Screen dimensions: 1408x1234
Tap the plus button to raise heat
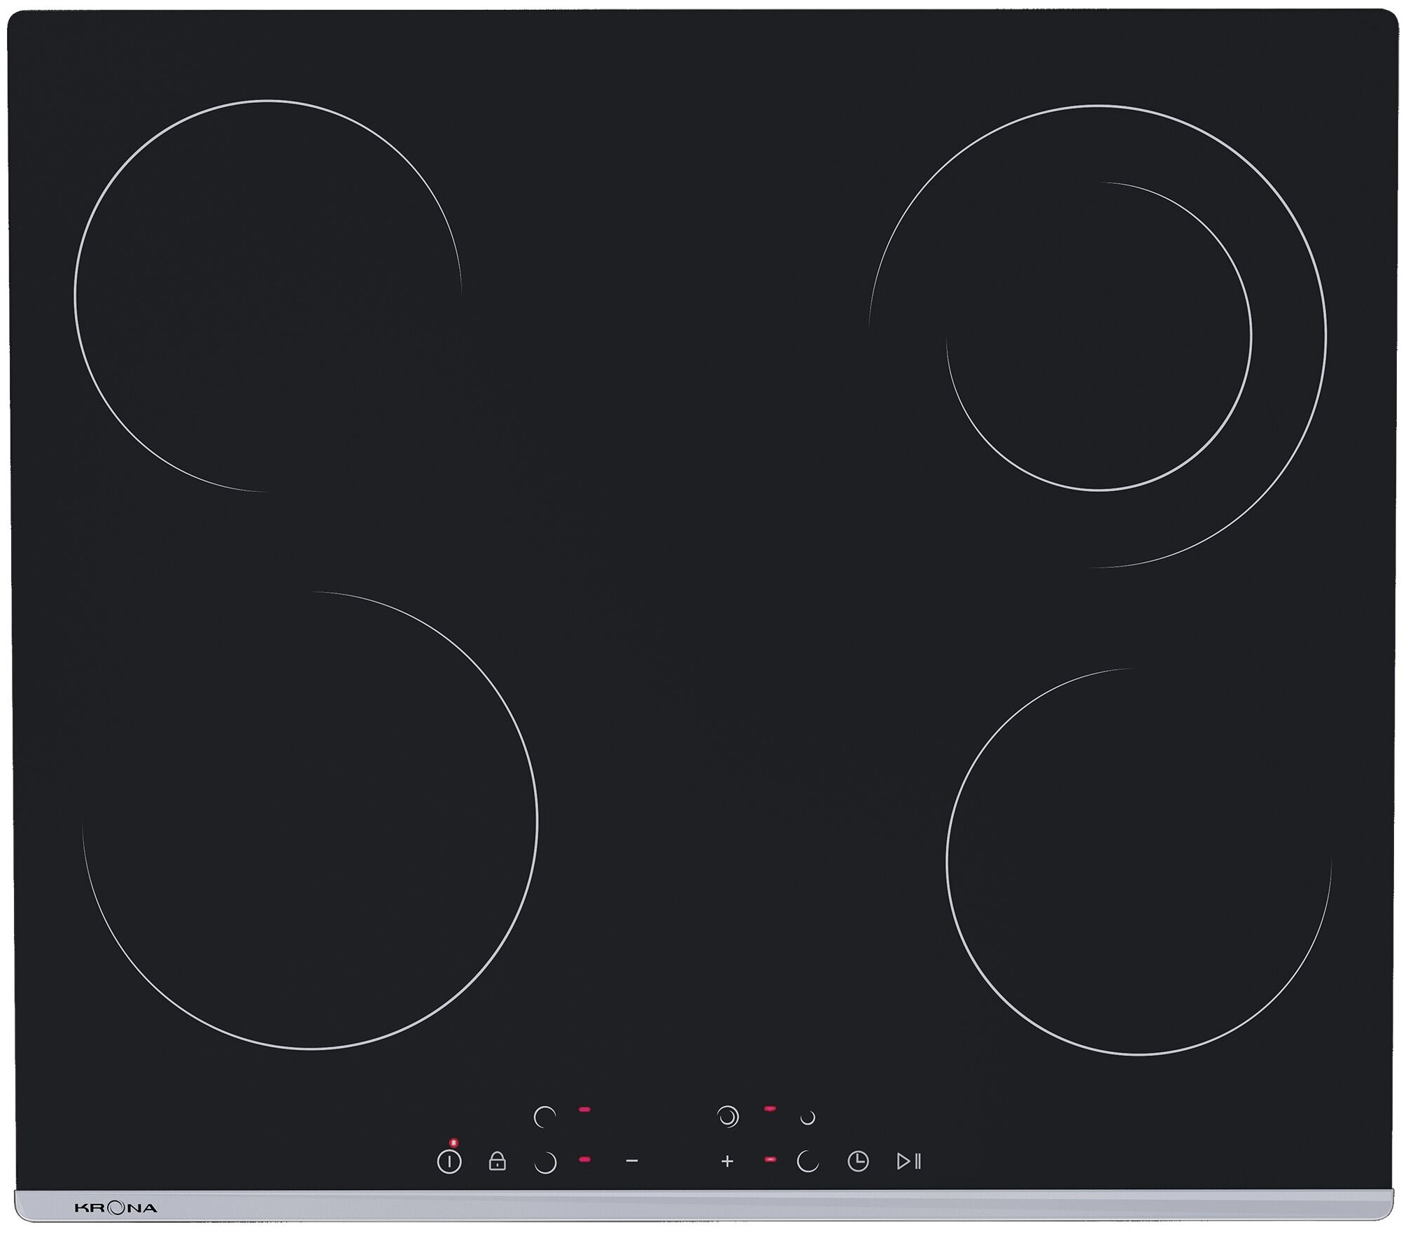coord(727,1161)
